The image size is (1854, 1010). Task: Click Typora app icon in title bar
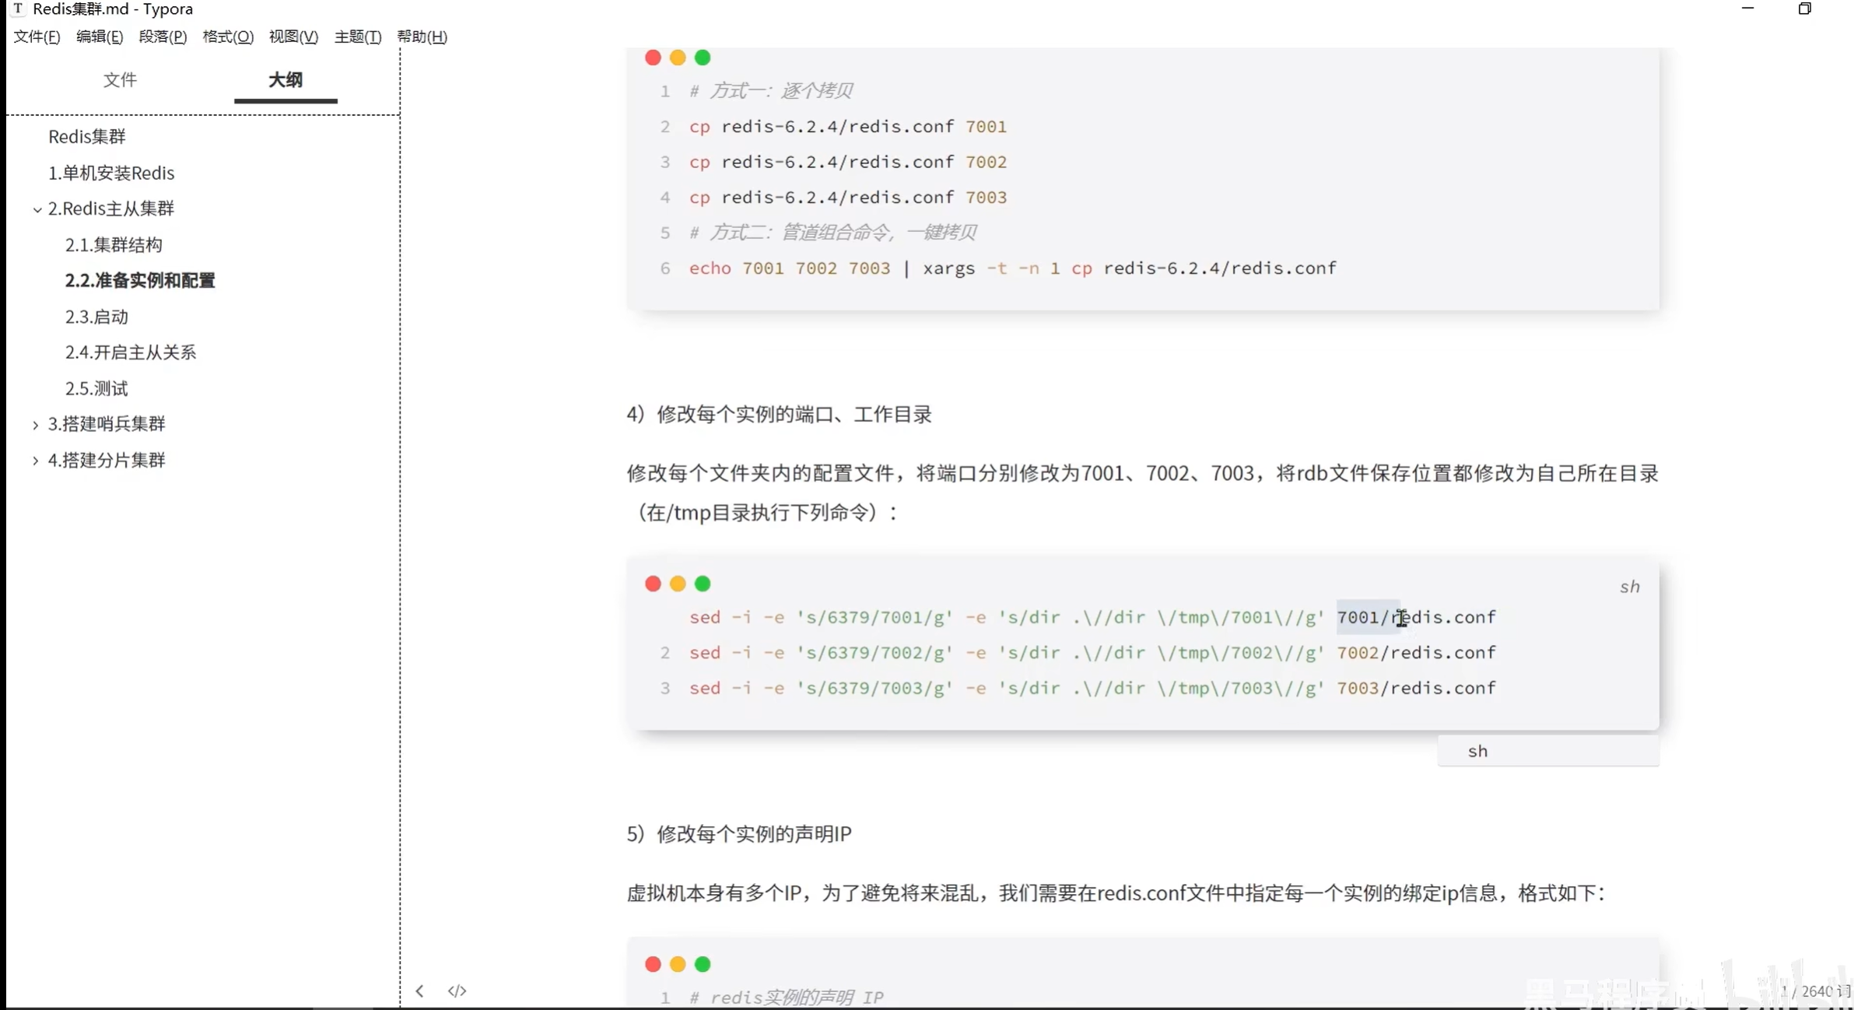[x=18, y=9]
